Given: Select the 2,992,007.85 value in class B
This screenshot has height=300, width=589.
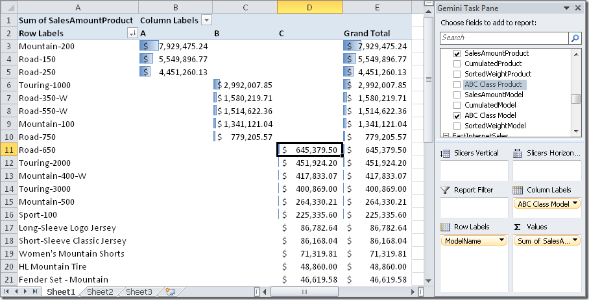Looking at the screenshot, I should pos(245,85).
